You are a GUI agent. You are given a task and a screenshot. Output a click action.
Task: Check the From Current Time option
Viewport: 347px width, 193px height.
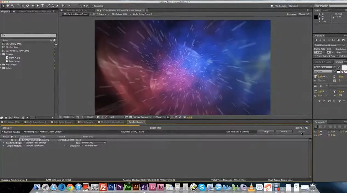(x=315, y=56)
